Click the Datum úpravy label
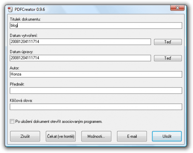 pos(21,52)
